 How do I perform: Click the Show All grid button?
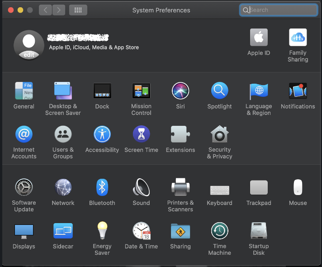(x=78, y=10)
